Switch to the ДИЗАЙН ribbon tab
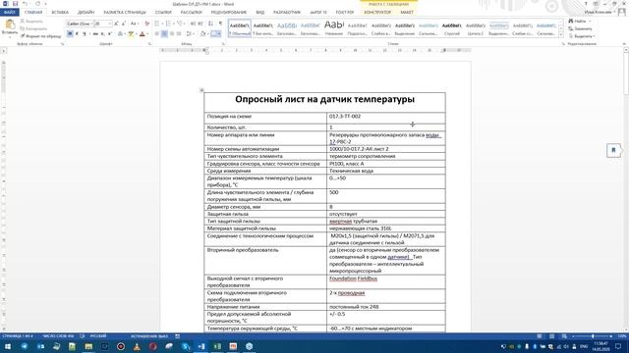629x353 pixels. point(86,13)
